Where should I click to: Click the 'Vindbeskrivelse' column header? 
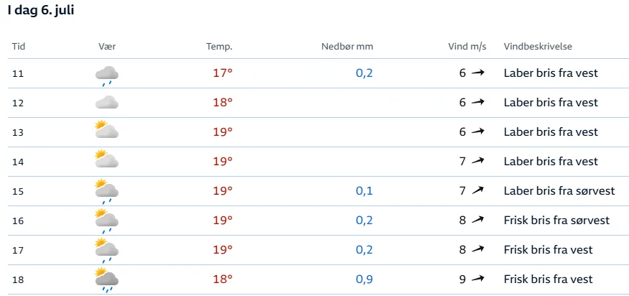pos(538,47)
